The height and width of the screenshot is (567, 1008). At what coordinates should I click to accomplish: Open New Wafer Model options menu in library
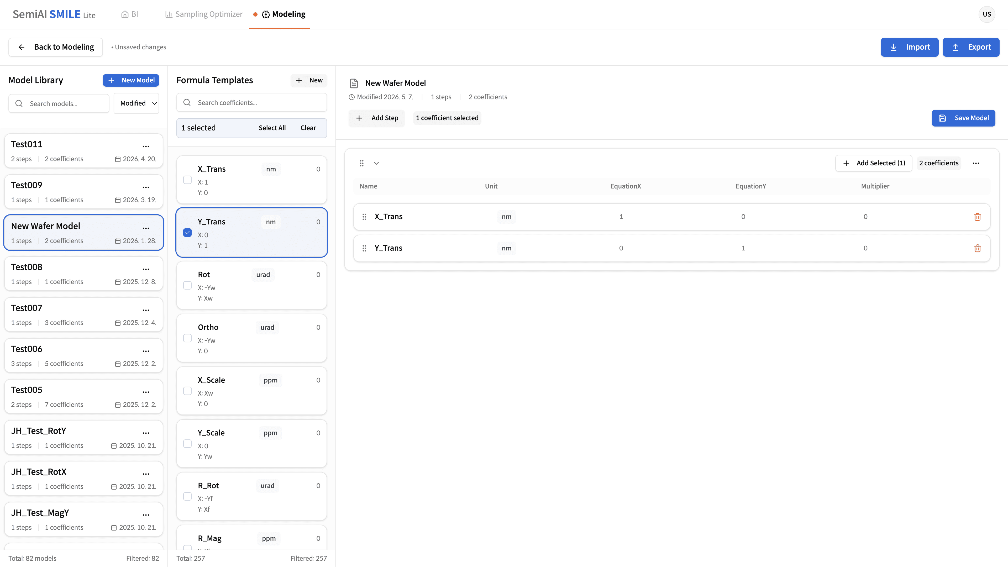pyautogui.click(x=146, y=228)
